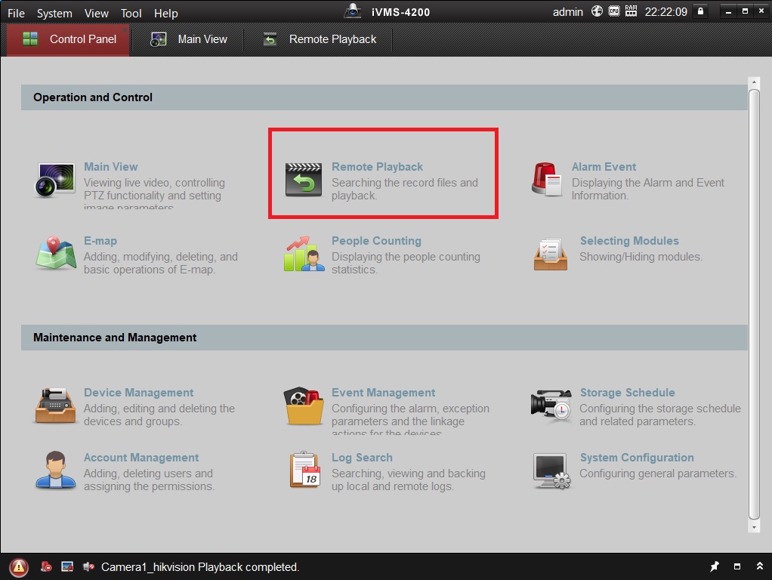Open the Device Management icon
This screenshot has width=772, height=580.
tap(56, 406)
